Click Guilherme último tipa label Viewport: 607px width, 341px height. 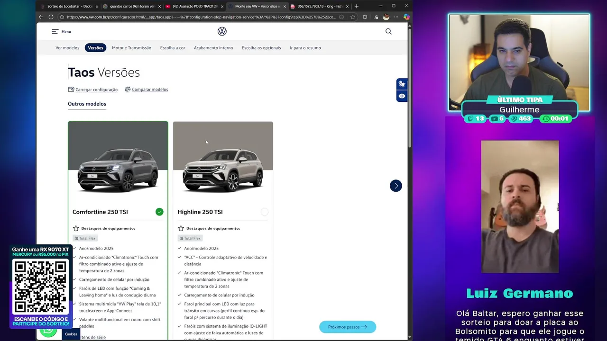(519, 109)
